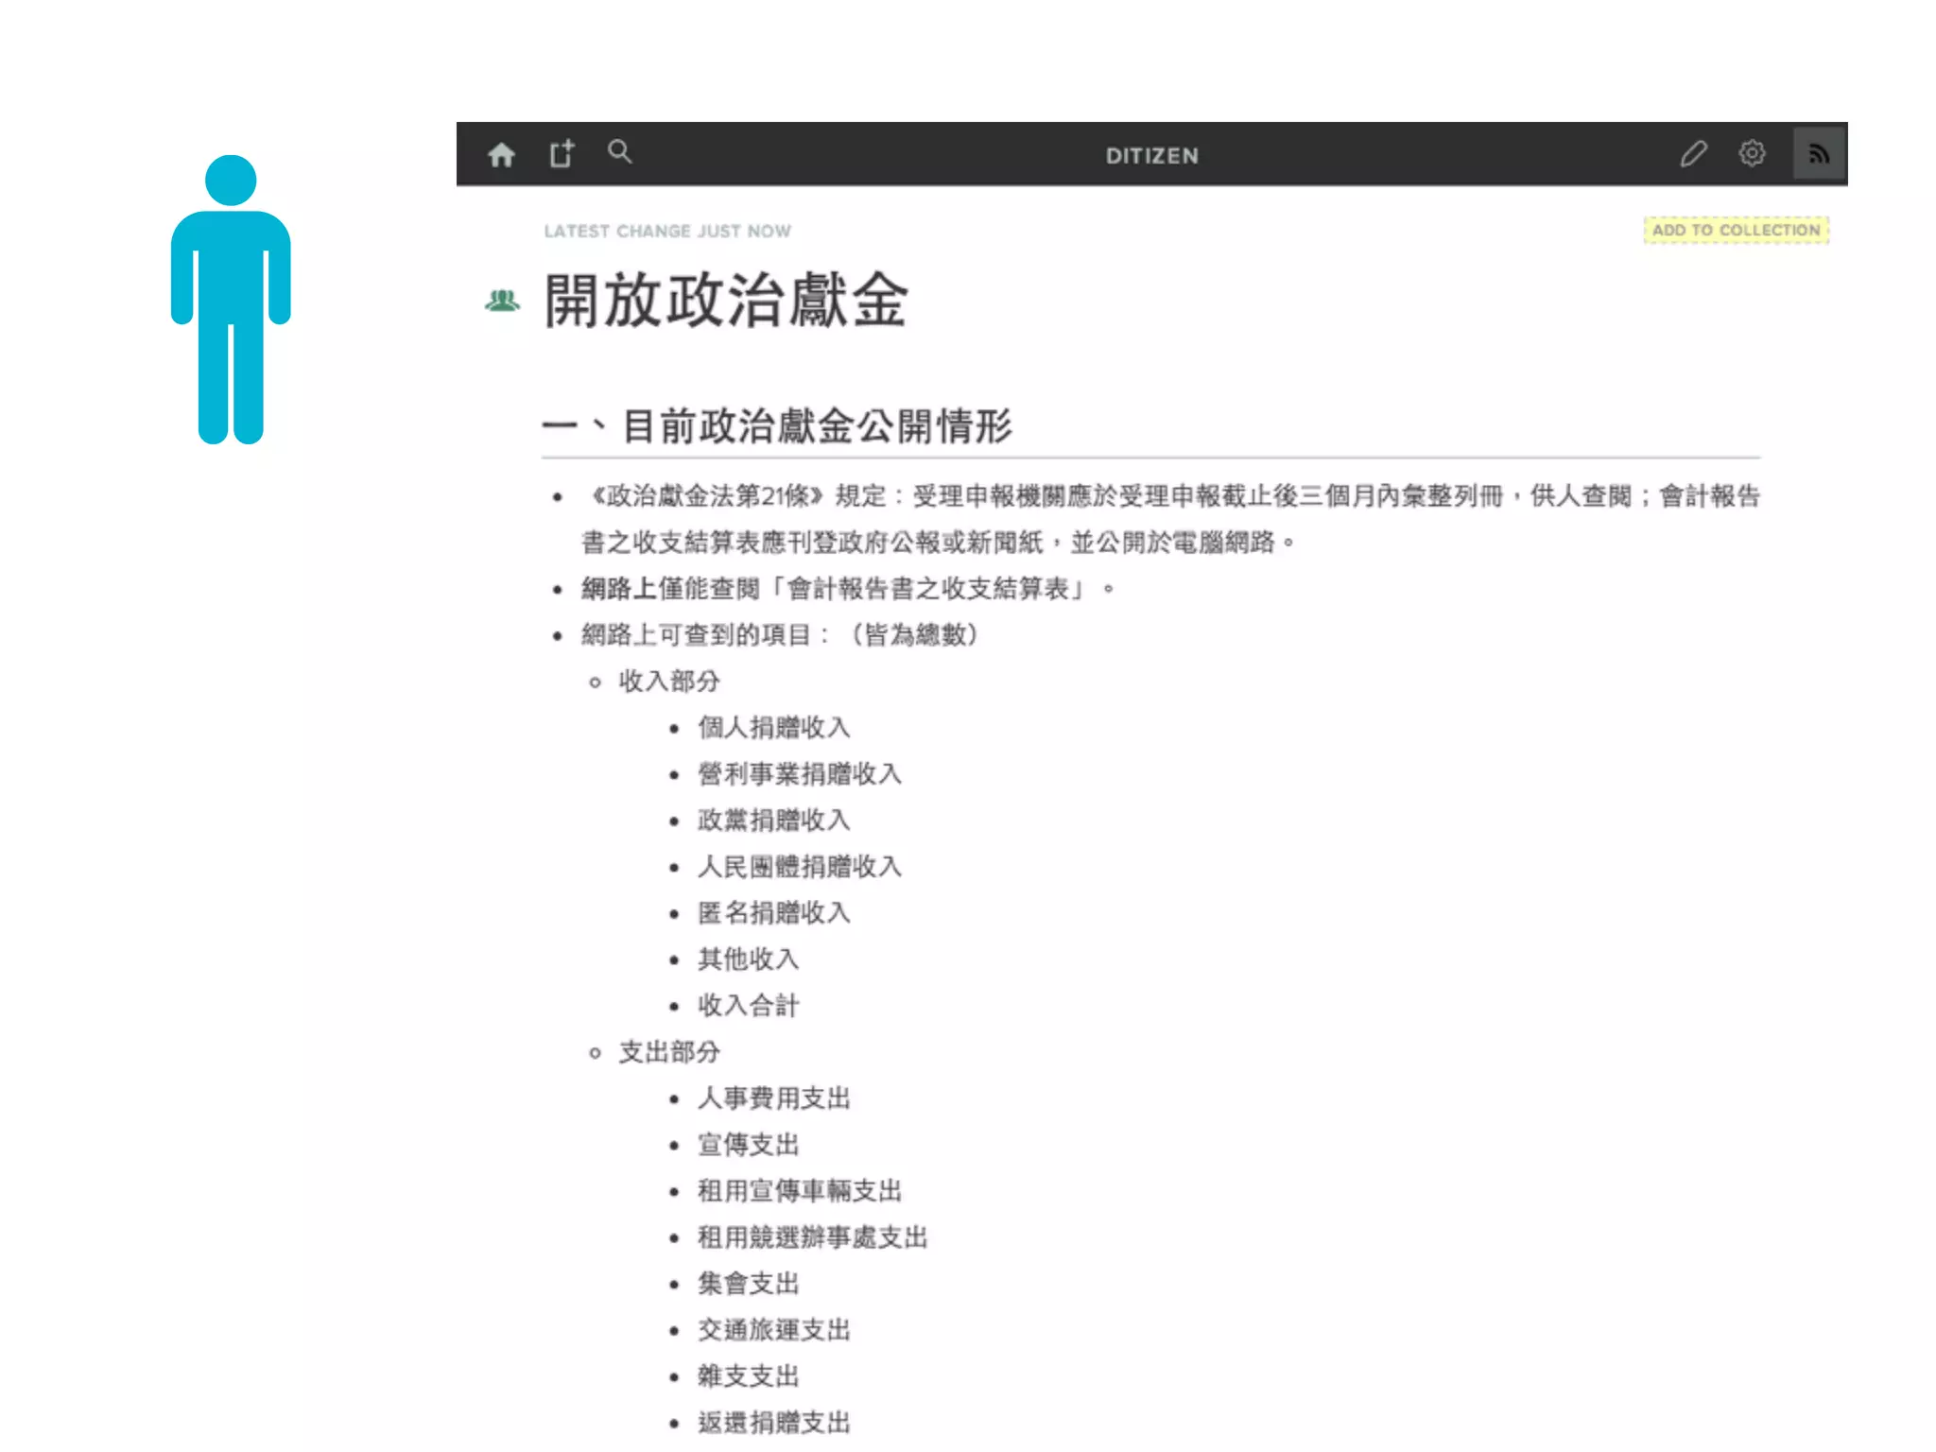Select the 個人捐贈收入 bullet

[x=773, y=727]
